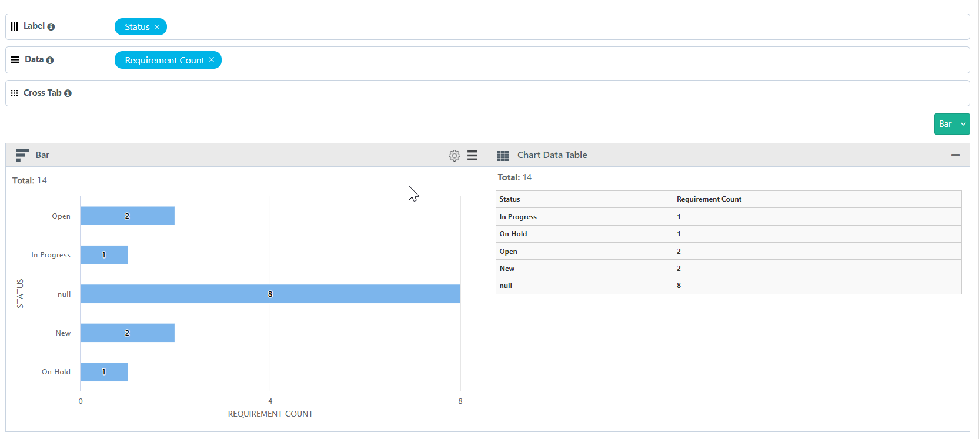979x439 pixels.
Task: Click the Data info icon
Action: click(x=50, y=60)
